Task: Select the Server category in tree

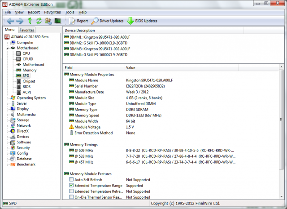Action: click(x=22, y=103)
